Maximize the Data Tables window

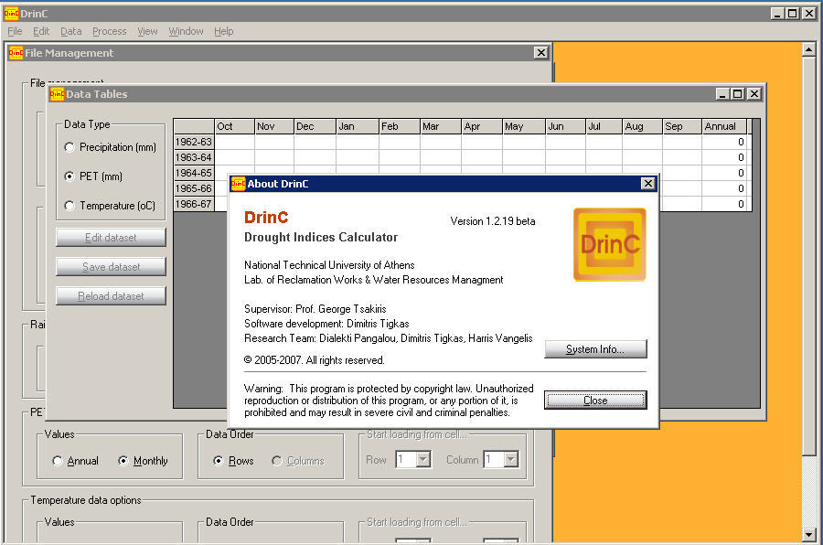click(x=738, y=94)
